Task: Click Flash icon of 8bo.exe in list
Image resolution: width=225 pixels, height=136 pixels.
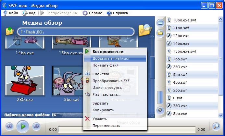Action: pos(169,114)
